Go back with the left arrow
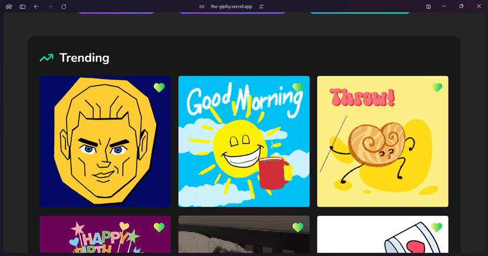This screenshot has width=488, height=256. coord(36,6)
